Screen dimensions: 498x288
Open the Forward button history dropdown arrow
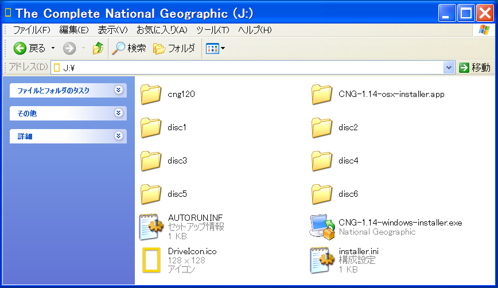(x=84, y=48)
